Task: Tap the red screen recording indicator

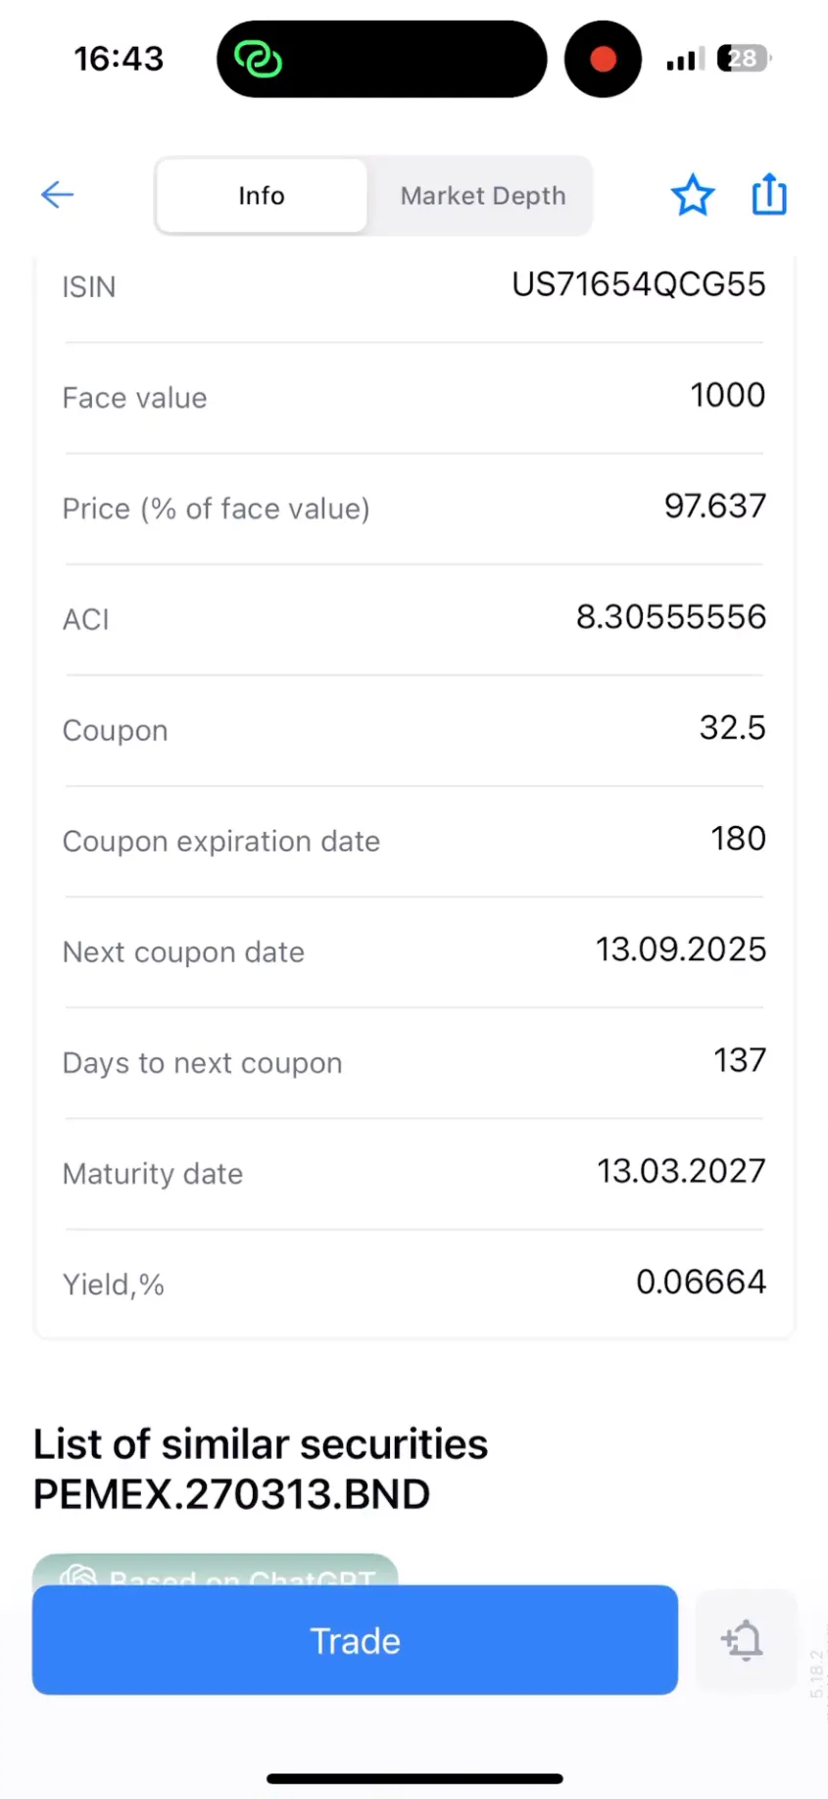Action: pyautogui.click(x=603, y=60)
